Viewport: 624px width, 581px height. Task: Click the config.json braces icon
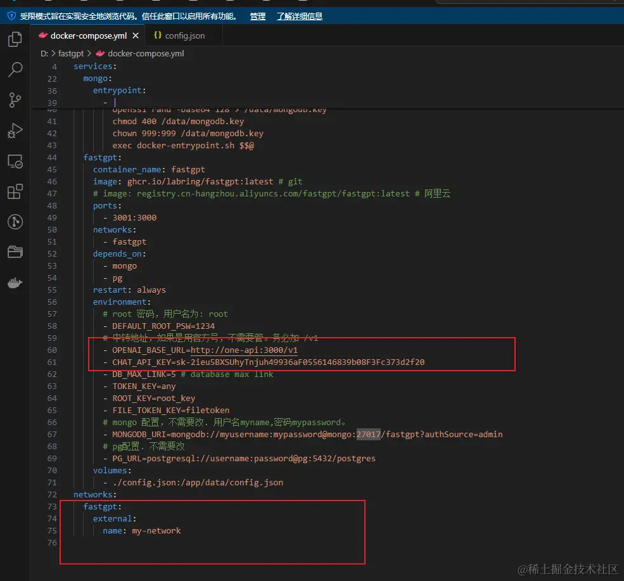(x=158, y=35)
